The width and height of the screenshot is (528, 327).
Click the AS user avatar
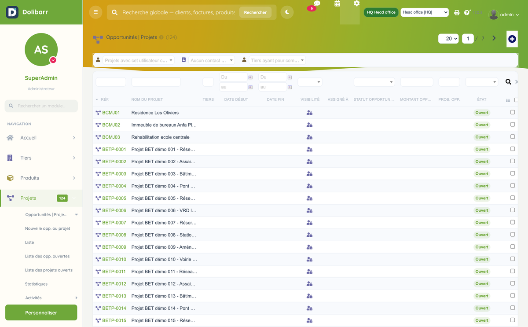pyautogui.click(x=41, y=49)
